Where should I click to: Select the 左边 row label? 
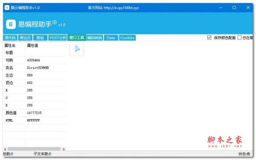click(9, 75)
